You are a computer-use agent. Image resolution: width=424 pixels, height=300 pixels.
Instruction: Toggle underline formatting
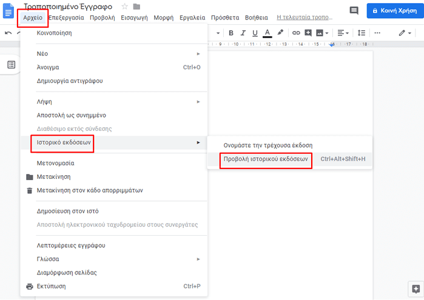(x=255, y=33)
